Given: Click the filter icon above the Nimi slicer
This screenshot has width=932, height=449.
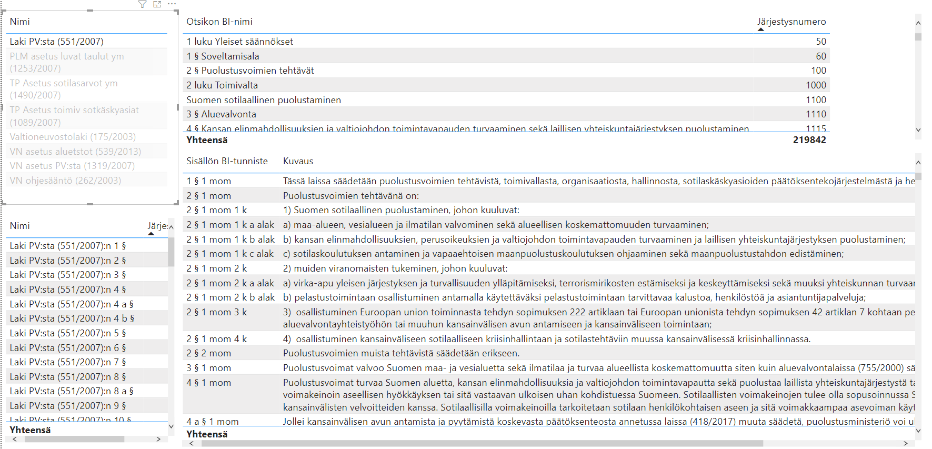Looking at the screenshot, I should point(142,4).
